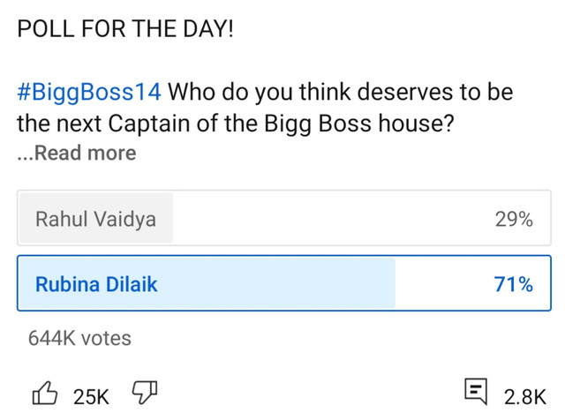Click the 71% result label
565x413 pixels.
514,284
